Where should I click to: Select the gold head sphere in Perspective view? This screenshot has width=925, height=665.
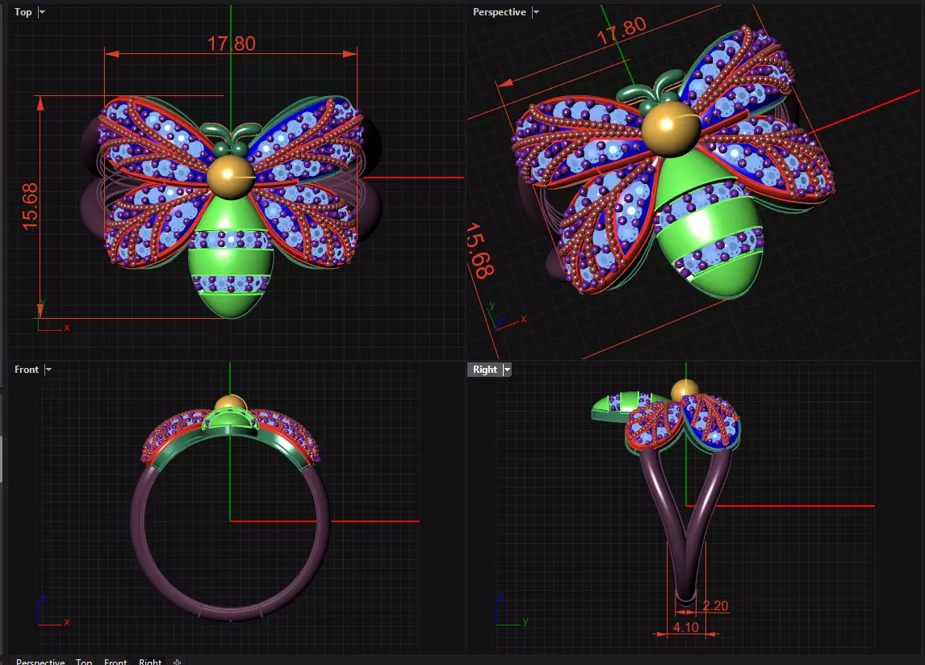(670, 128)
